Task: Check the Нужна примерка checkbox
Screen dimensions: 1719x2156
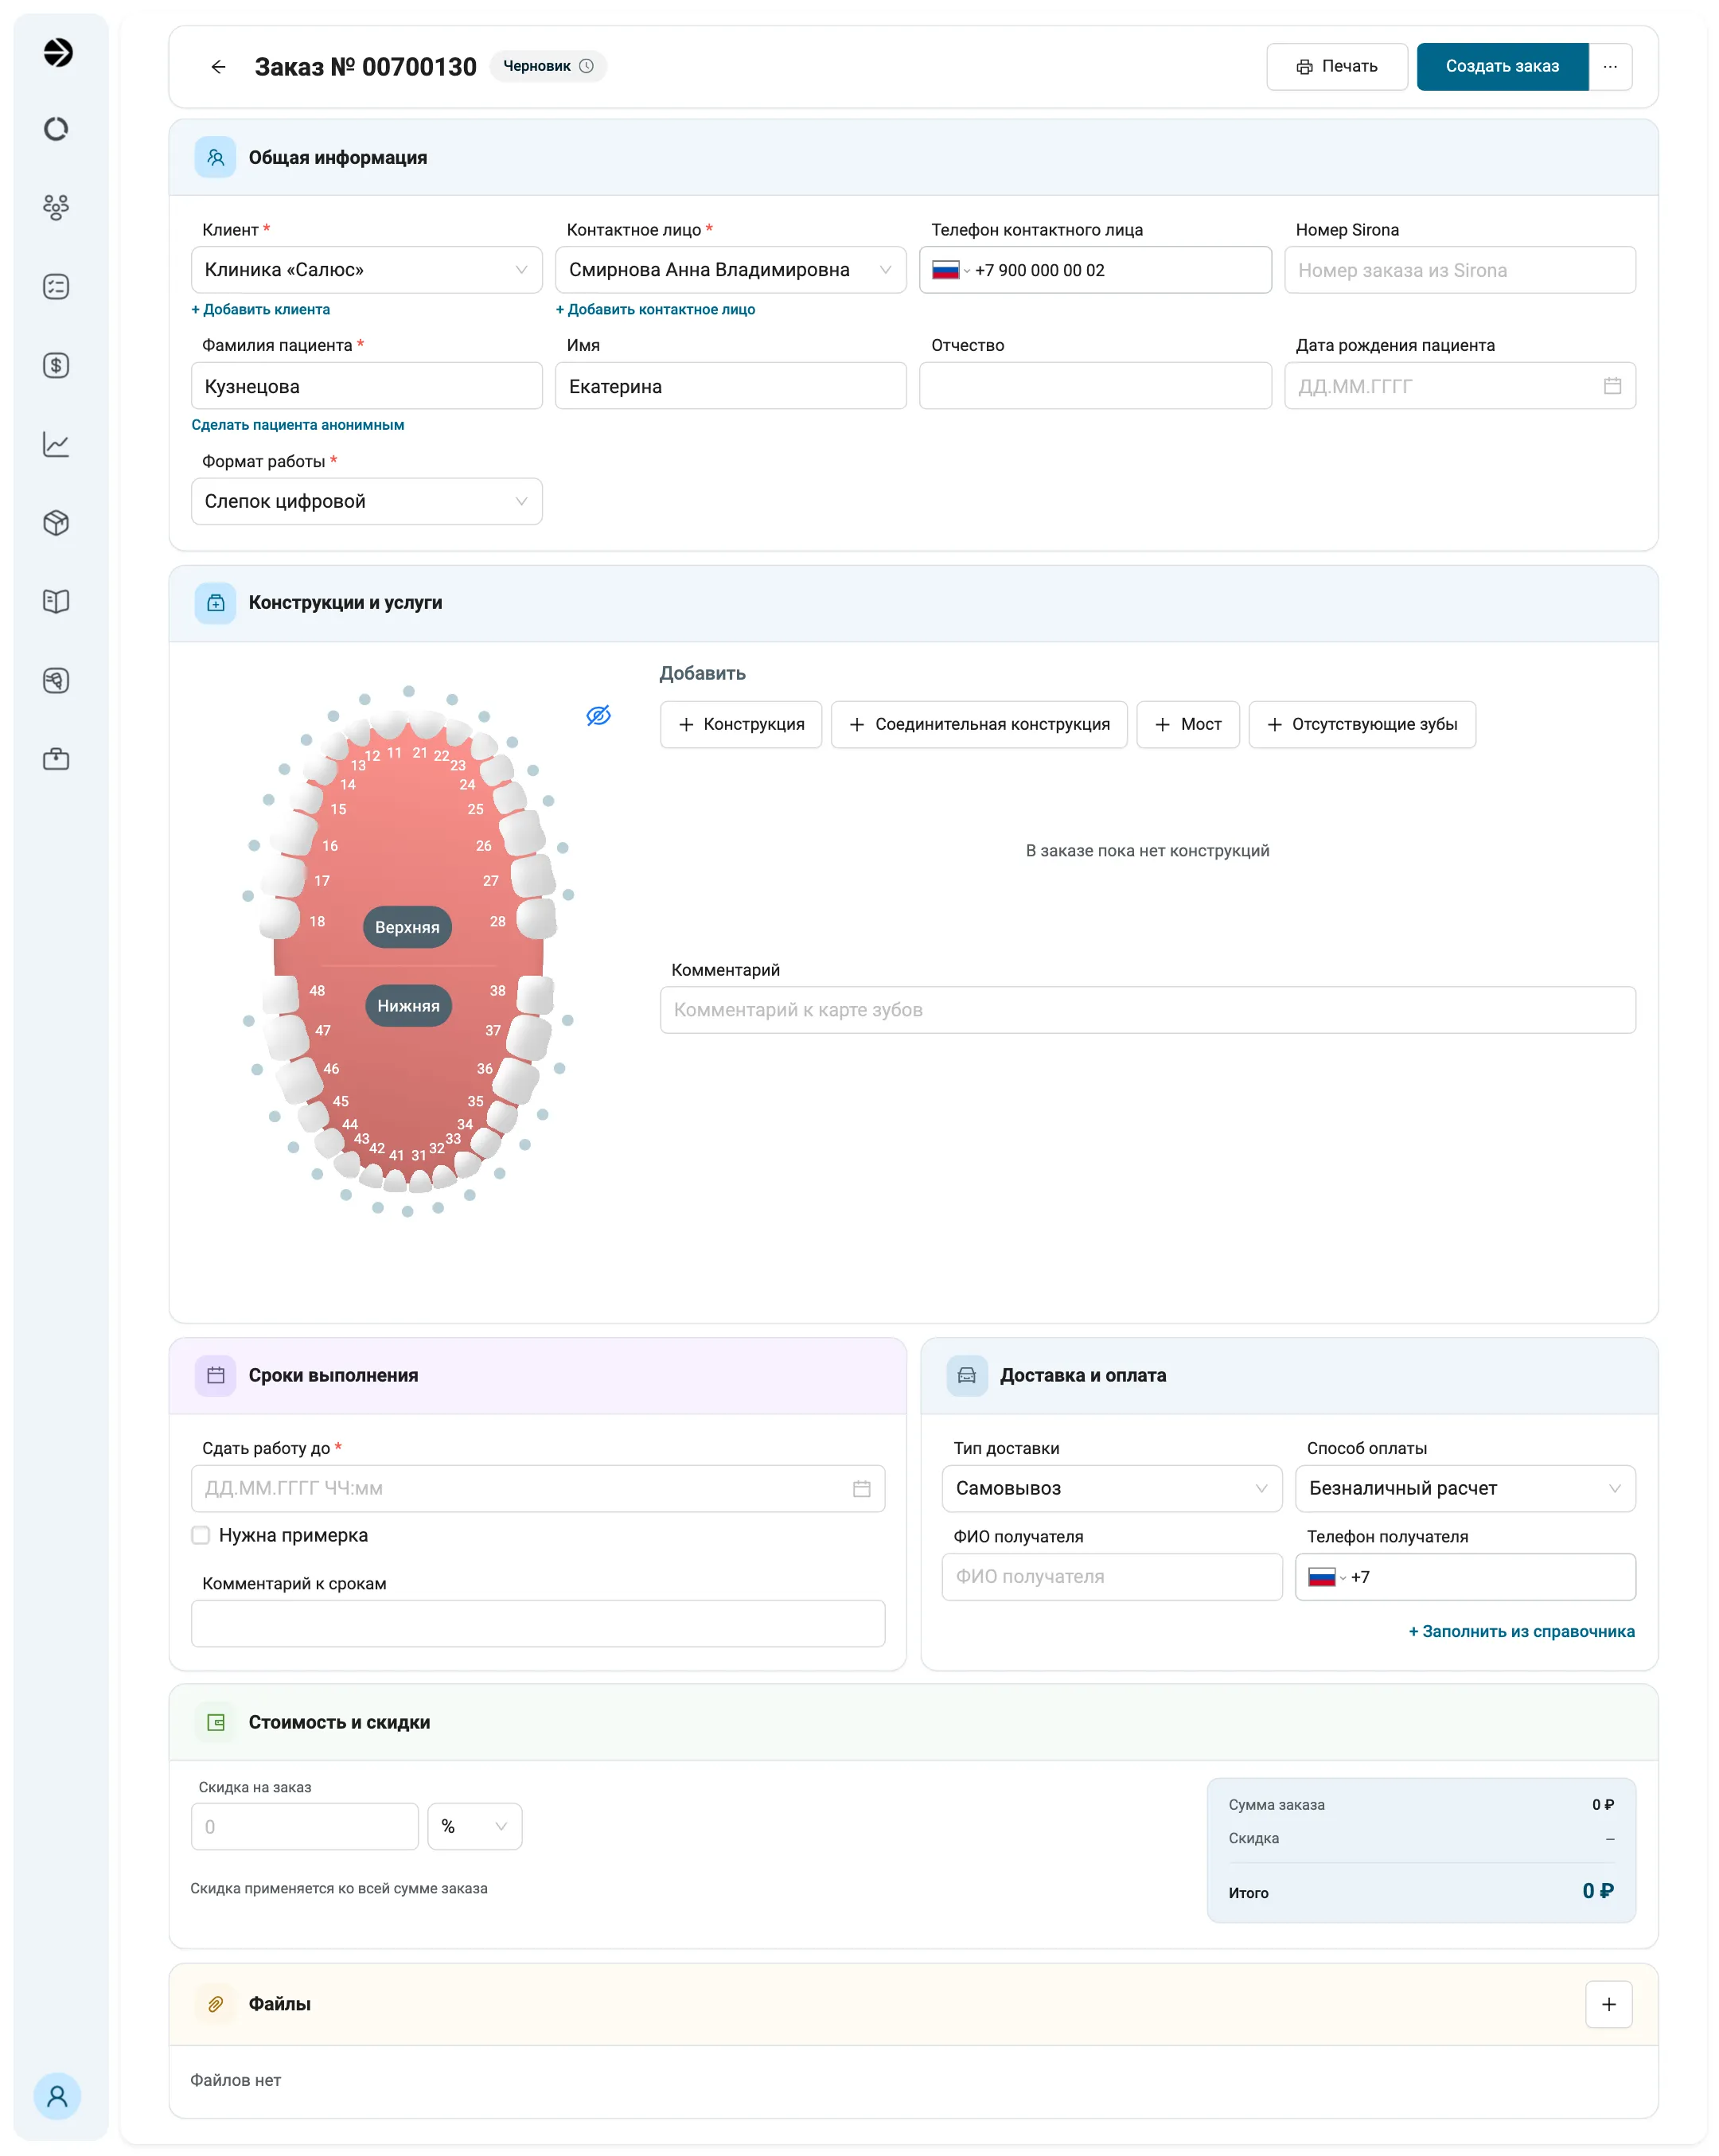Action: click(200, 1535)
